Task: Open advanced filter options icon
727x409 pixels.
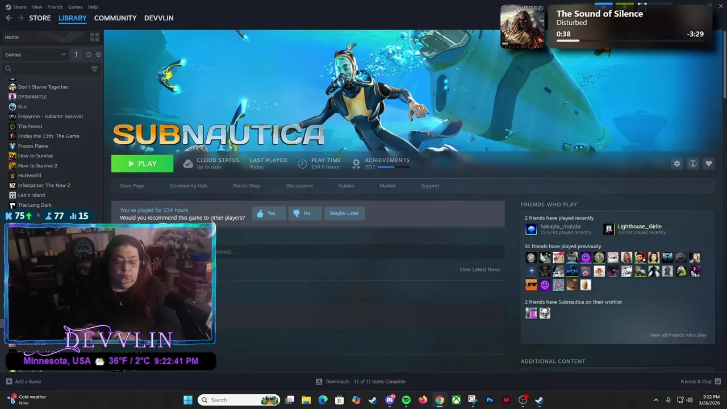Action: (95, 69)
